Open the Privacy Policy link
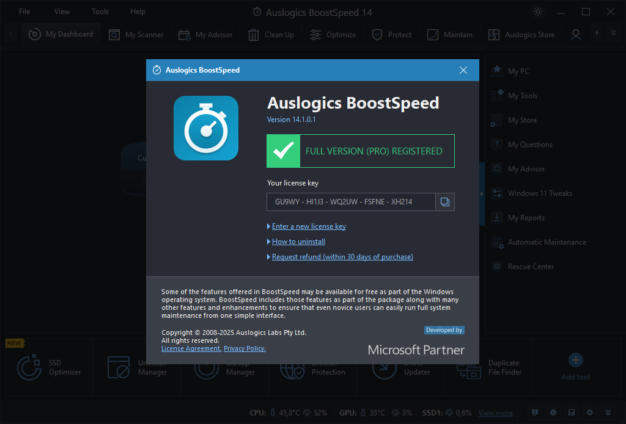This screenshot has height=424, width=626. (x=245, y=349)
